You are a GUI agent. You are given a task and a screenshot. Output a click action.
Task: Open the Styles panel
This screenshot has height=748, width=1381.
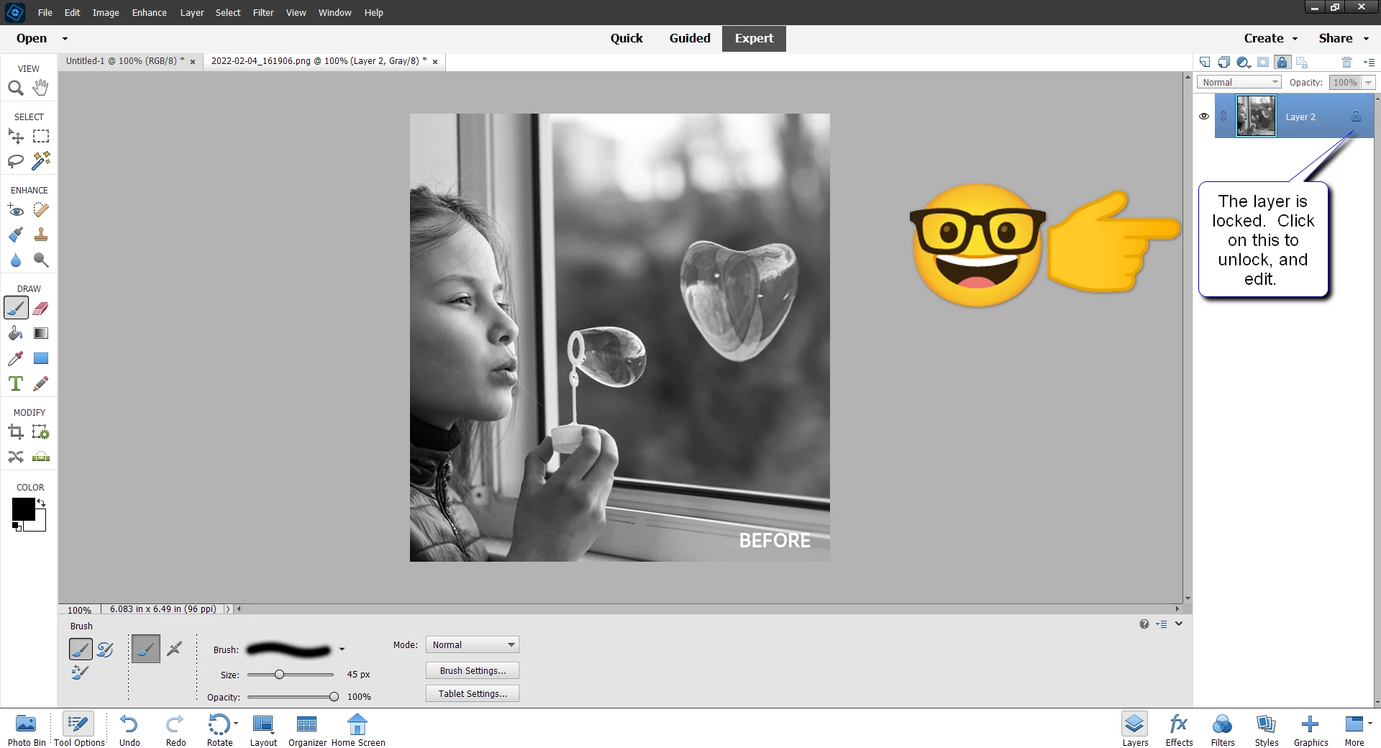(x=1267, y=730)
